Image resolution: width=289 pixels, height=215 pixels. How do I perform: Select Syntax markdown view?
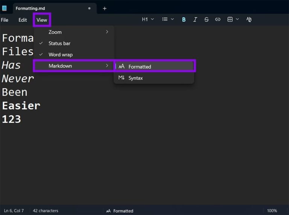click(x=154, y=78)
